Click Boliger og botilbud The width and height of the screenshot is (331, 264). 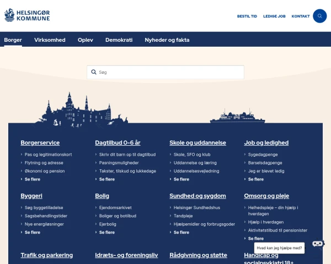[118, 216]
